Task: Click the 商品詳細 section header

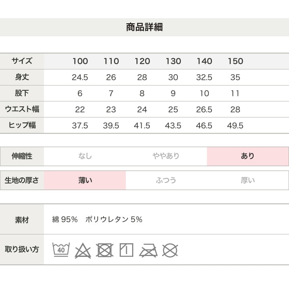Action: tap(144, 27)
